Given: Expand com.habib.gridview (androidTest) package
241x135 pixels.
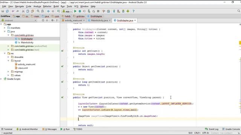Looking at the screenshot, I should coord(8,46).
